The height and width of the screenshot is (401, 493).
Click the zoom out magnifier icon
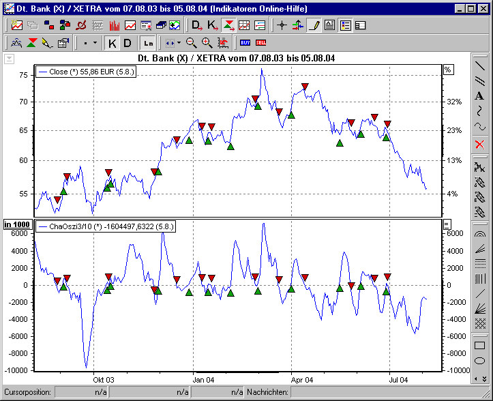click(191, 43)
